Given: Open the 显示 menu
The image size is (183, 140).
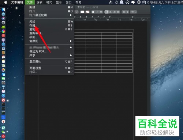Looking at the screenshot, I should [59, 2].
